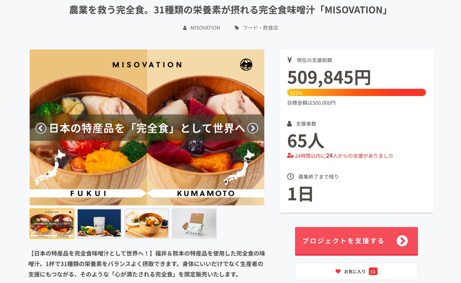
Task: Click the arrow icon in the support button
Action: pyautogui.click(x=402, y=241)
